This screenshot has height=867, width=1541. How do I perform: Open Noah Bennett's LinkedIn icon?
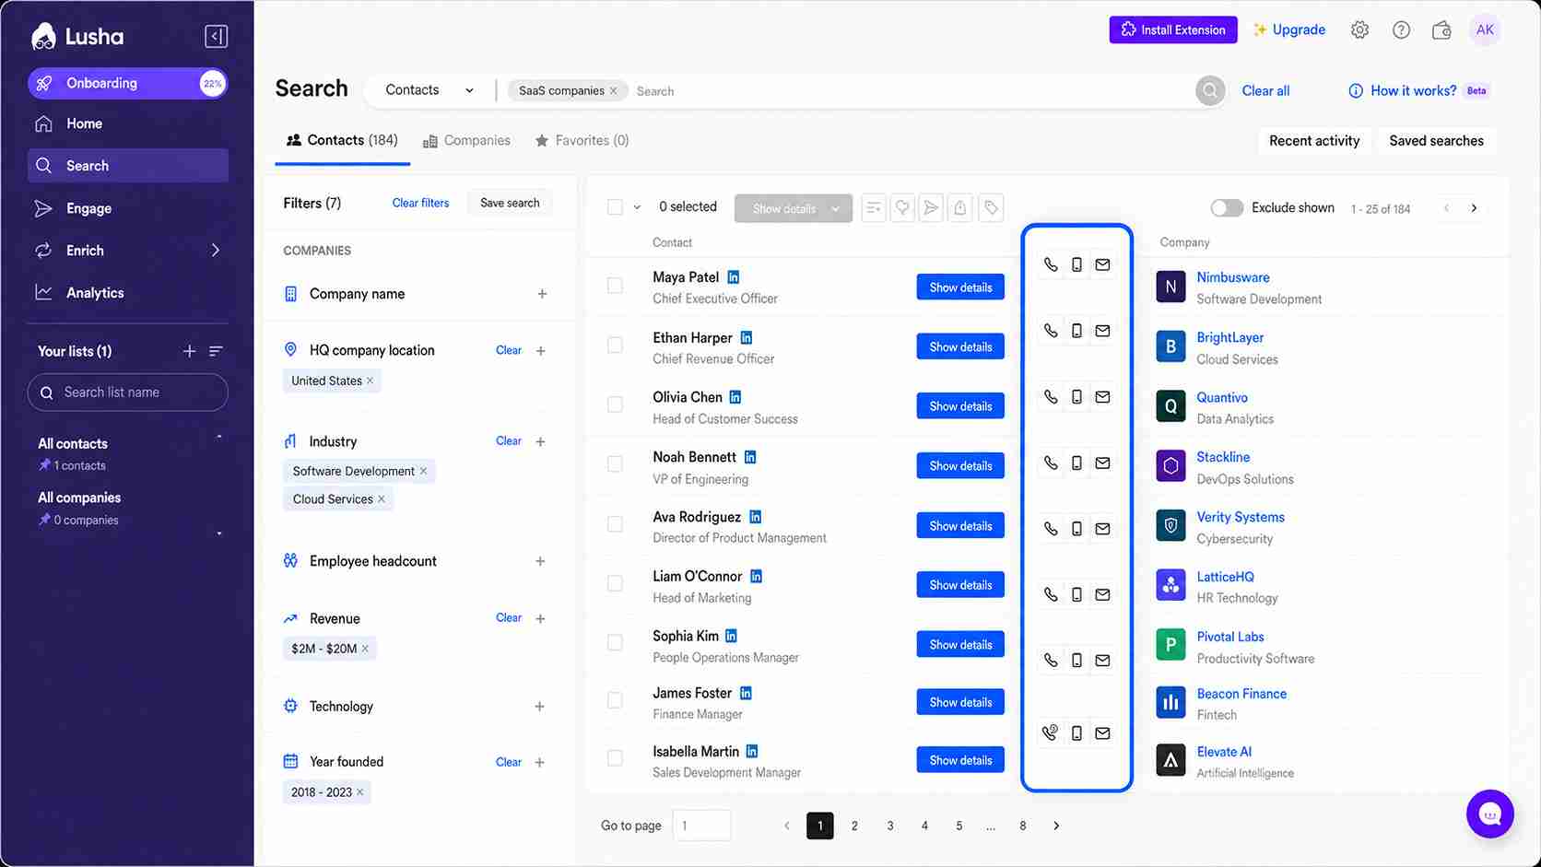750,457
